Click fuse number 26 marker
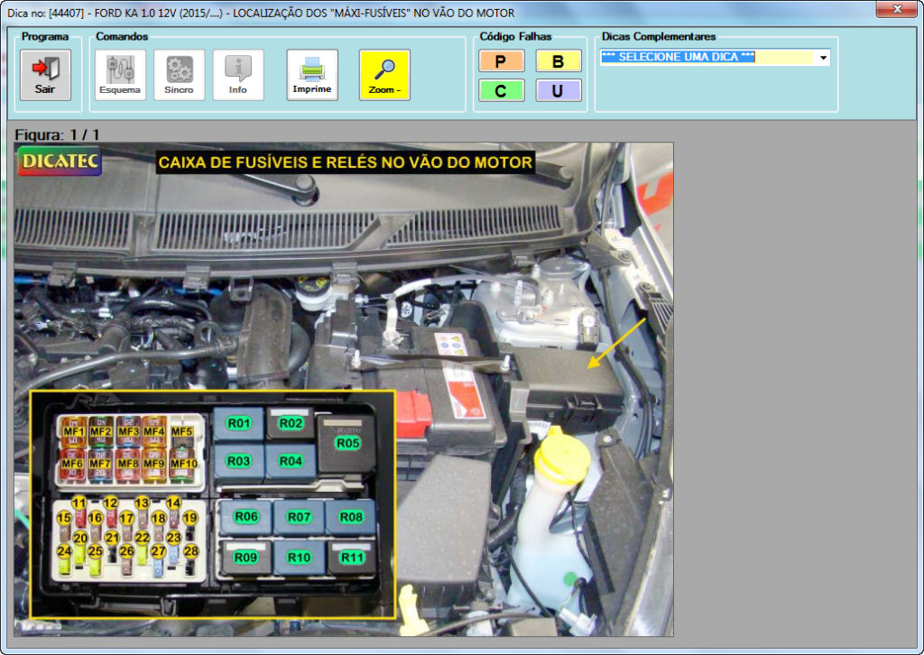 pyautogui.click(x=126, y=551)
